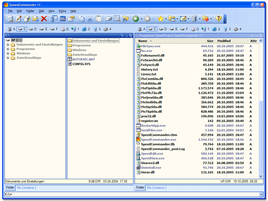The width and height of the screenshot is (268, 201).
Task: Switch left pane to drive G
Action: click(65, 29)
